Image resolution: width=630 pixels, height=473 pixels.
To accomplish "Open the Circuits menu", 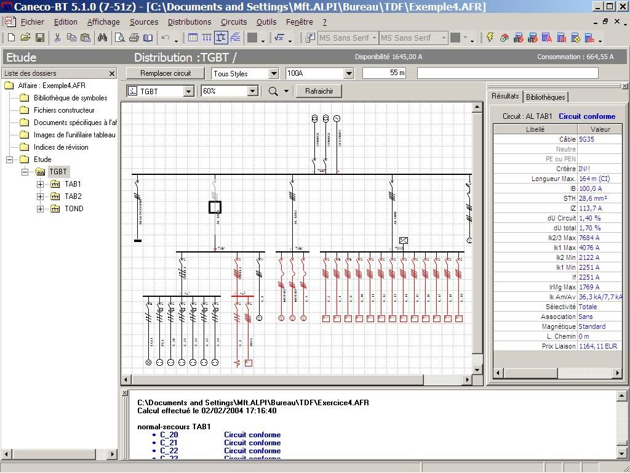I will [x=233, y=22].
